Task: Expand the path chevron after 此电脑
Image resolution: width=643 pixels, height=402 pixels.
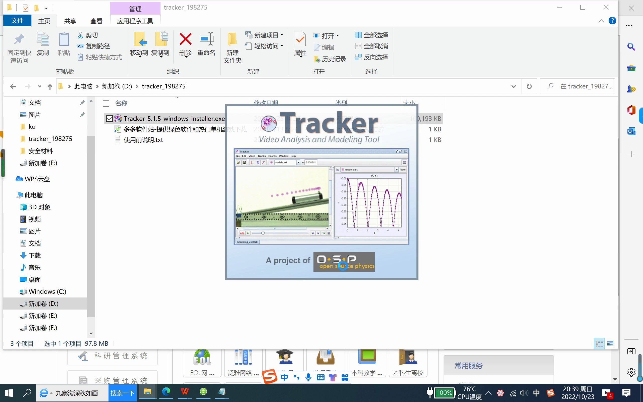Action: (x=97, y=86)
